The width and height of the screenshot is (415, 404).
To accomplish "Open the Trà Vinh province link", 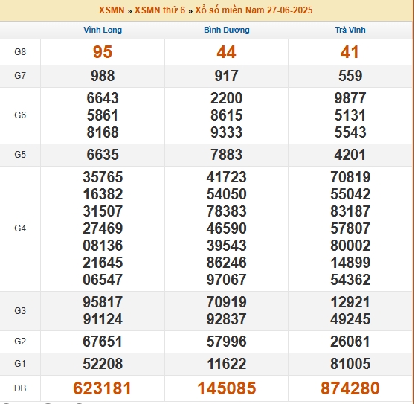I will click(350, 30).
